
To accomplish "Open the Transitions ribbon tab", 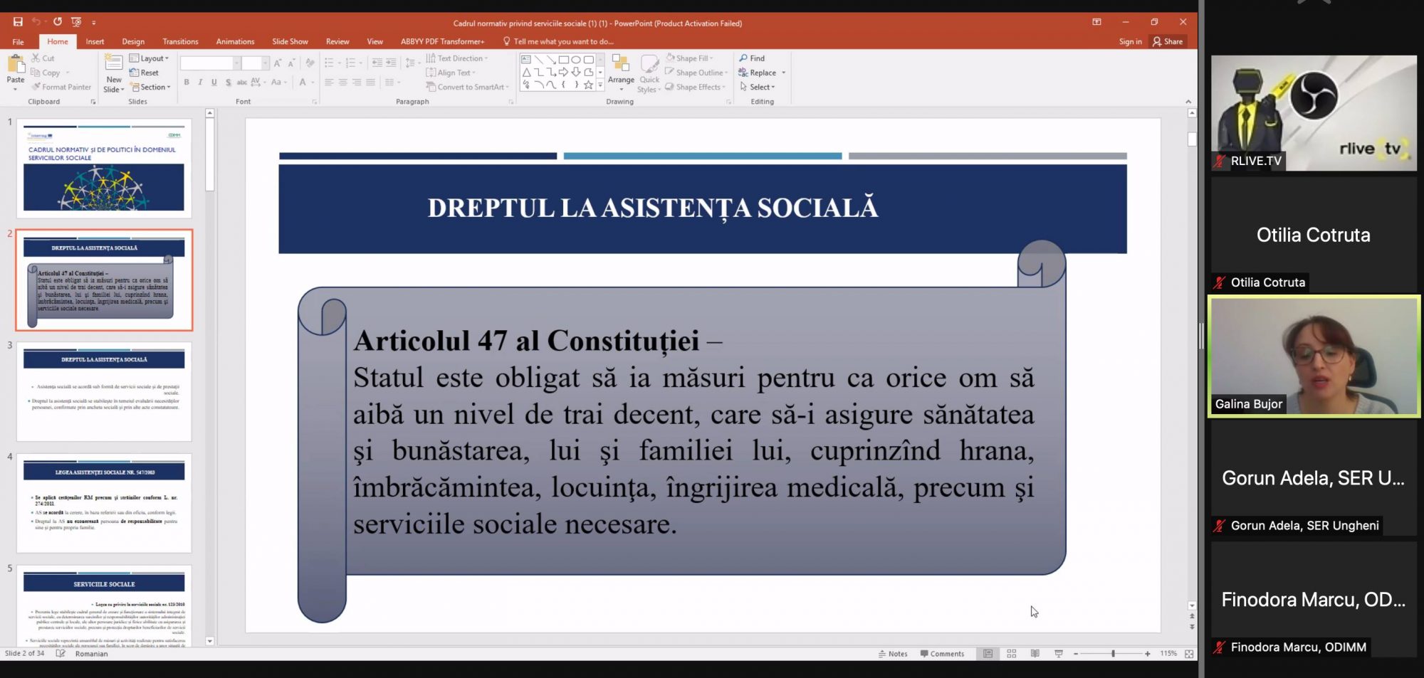I will coord(180,41).
